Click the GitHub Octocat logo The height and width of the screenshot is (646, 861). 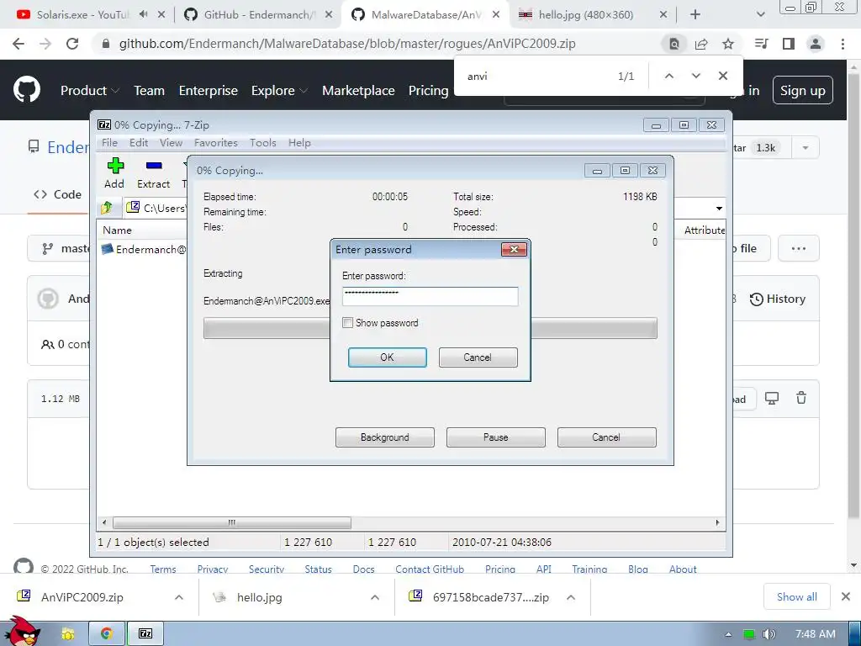[x=27, y=90]
